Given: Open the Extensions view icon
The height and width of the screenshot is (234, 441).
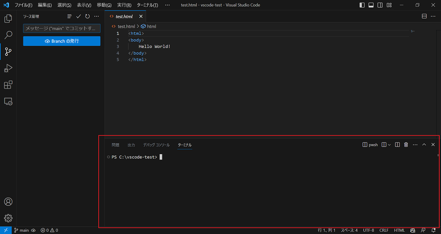Looking at the screenshot, I should coord(8,85).
